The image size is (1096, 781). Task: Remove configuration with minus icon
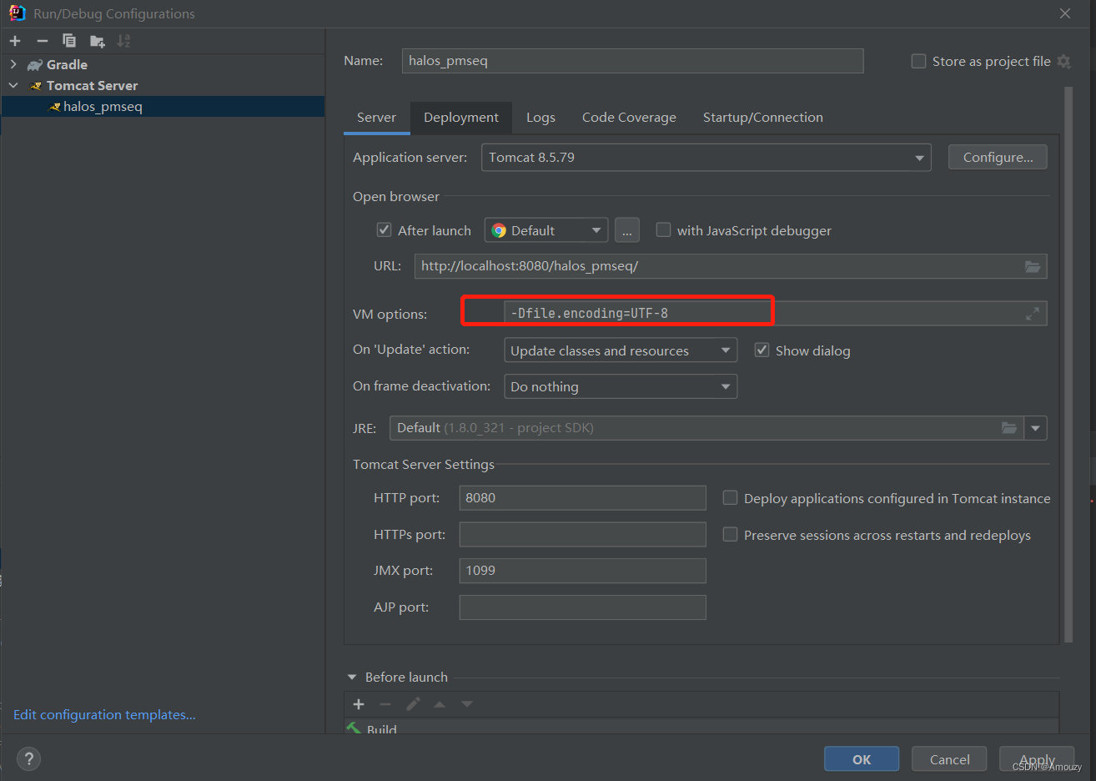tap(43, 41)
